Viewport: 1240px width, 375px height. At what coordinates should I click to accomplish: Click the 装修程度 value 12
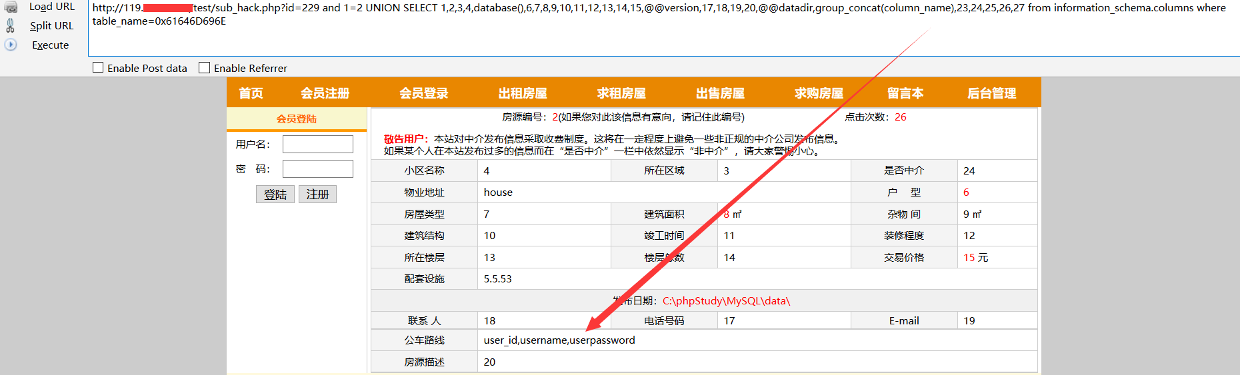coord(969,235)
